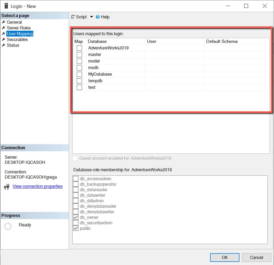Check the Map box for AdventureWorks2019
The image size is (274, 265).
point(79,48)
